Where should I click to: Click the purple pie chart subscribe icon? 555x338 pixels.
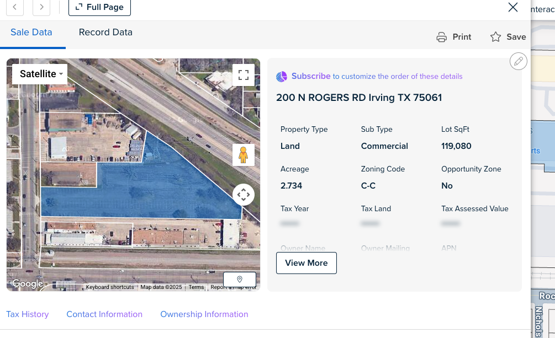(282, 77)
